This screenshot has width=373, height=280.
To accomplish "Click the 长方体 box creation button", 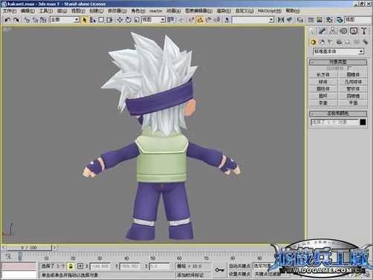I will tap(323, 74).
